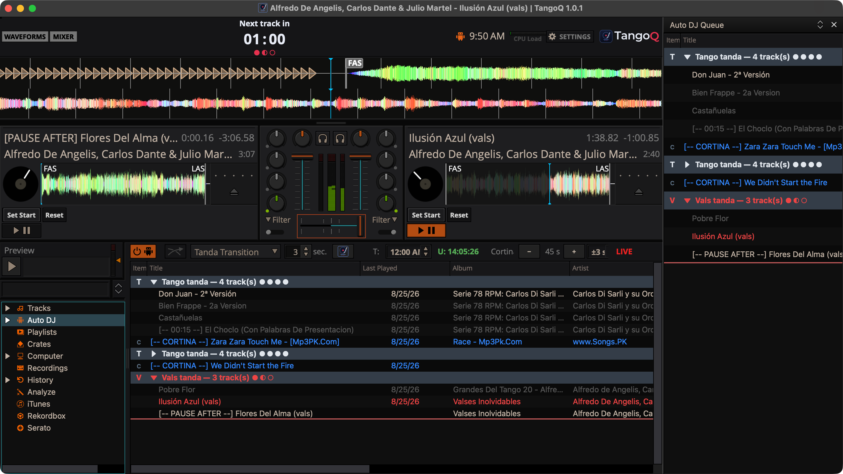Close the Auto DJ Queue panel
The height and width of the screenshot is (474, 843).
(x=834, y=25)
